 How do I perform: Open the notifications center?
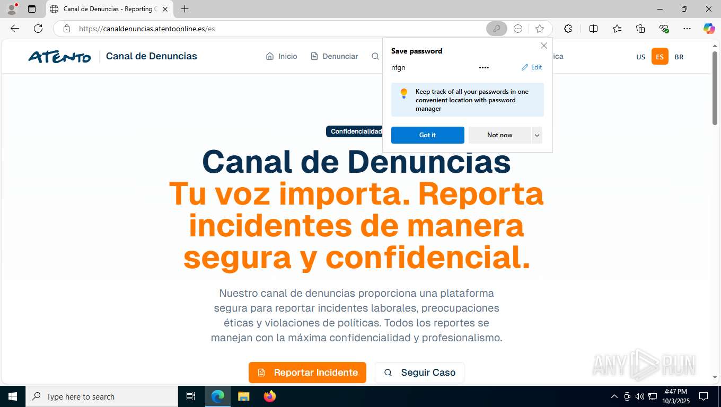click(x=704, y=396)
